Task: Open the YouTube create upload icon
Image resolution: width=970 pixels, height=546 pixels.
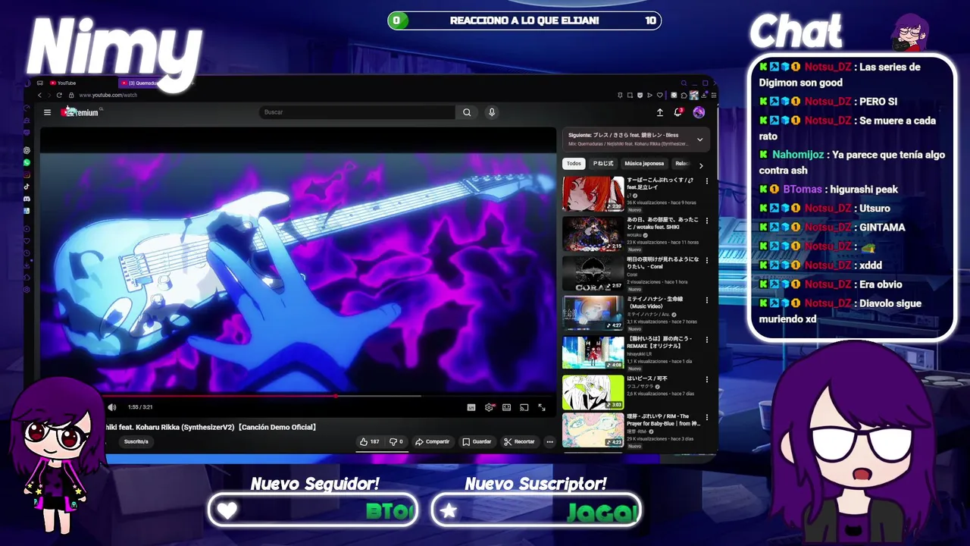Action: pos(659,112)
